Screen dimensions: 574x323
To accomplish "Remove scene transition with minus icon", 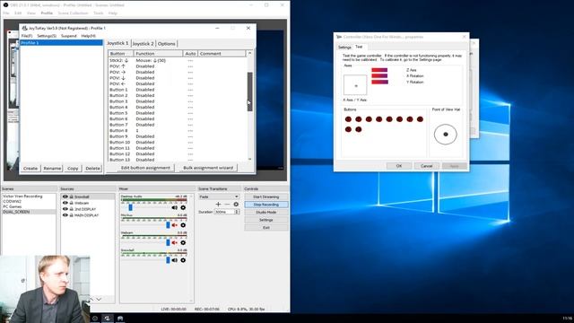I will coord(227,204).
